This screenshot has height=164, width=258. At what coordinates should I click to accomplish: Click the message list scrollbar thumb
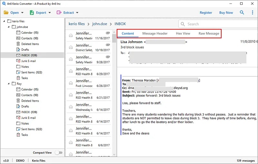(x=114, y=38)
